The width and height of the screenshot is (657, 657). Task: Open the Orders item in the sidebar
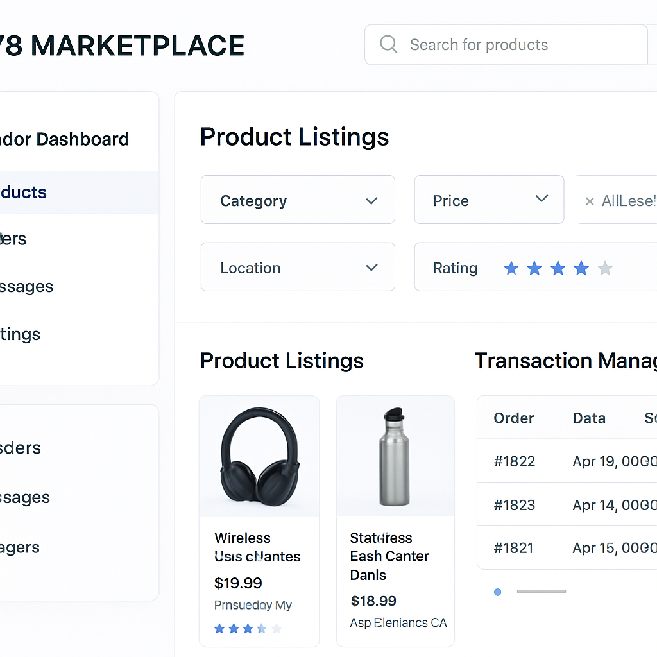13,239
